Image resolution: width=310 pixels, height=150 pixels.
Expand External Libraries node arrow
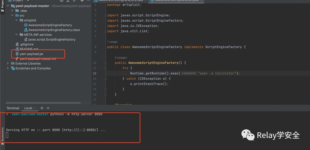8,63
